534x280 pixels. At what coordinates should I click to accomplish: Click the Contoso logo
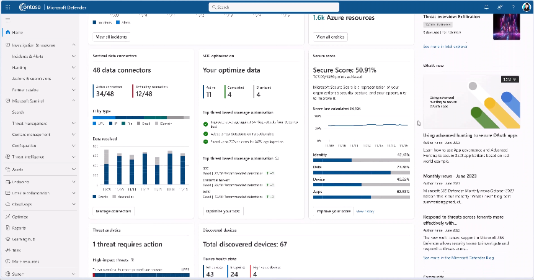click(30, 7)
